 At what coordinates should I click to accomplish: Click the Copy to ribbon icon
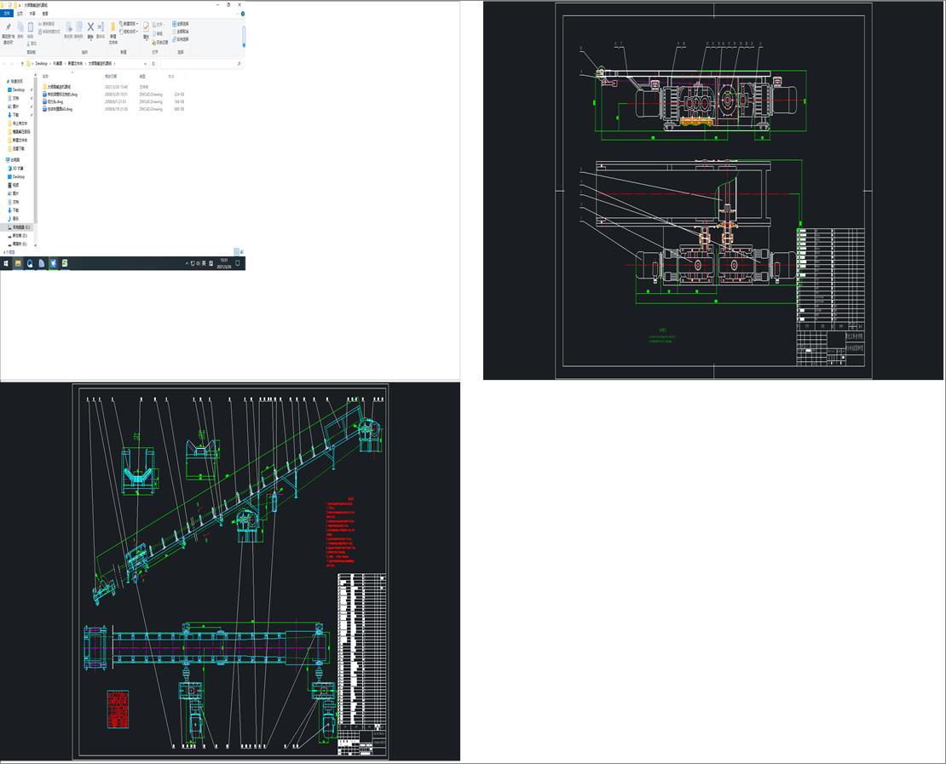coord(78,28)
